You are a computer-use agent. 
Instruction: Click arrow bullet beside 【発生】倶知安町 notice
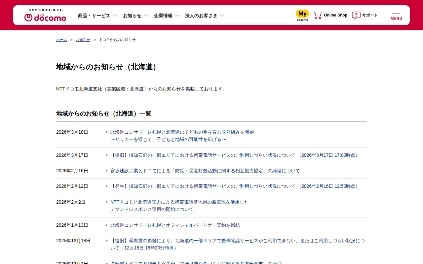tap(107, 186)
